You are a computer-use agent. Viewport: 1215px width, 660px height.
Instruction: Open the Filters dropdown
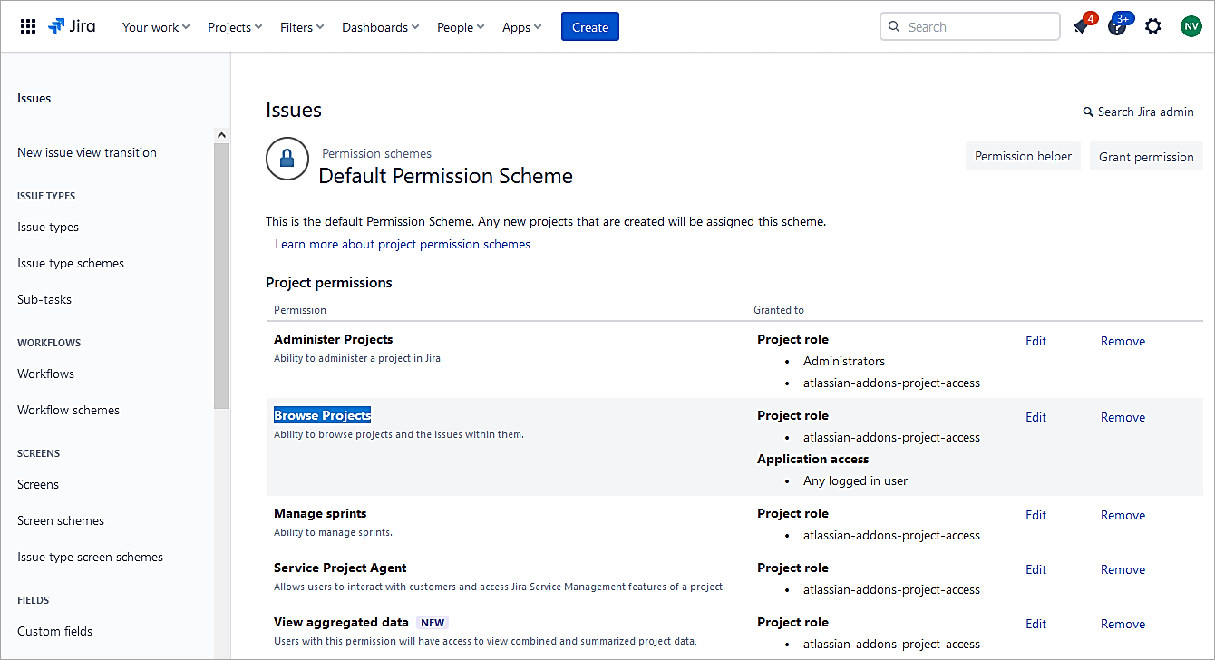tap(302, 27)
